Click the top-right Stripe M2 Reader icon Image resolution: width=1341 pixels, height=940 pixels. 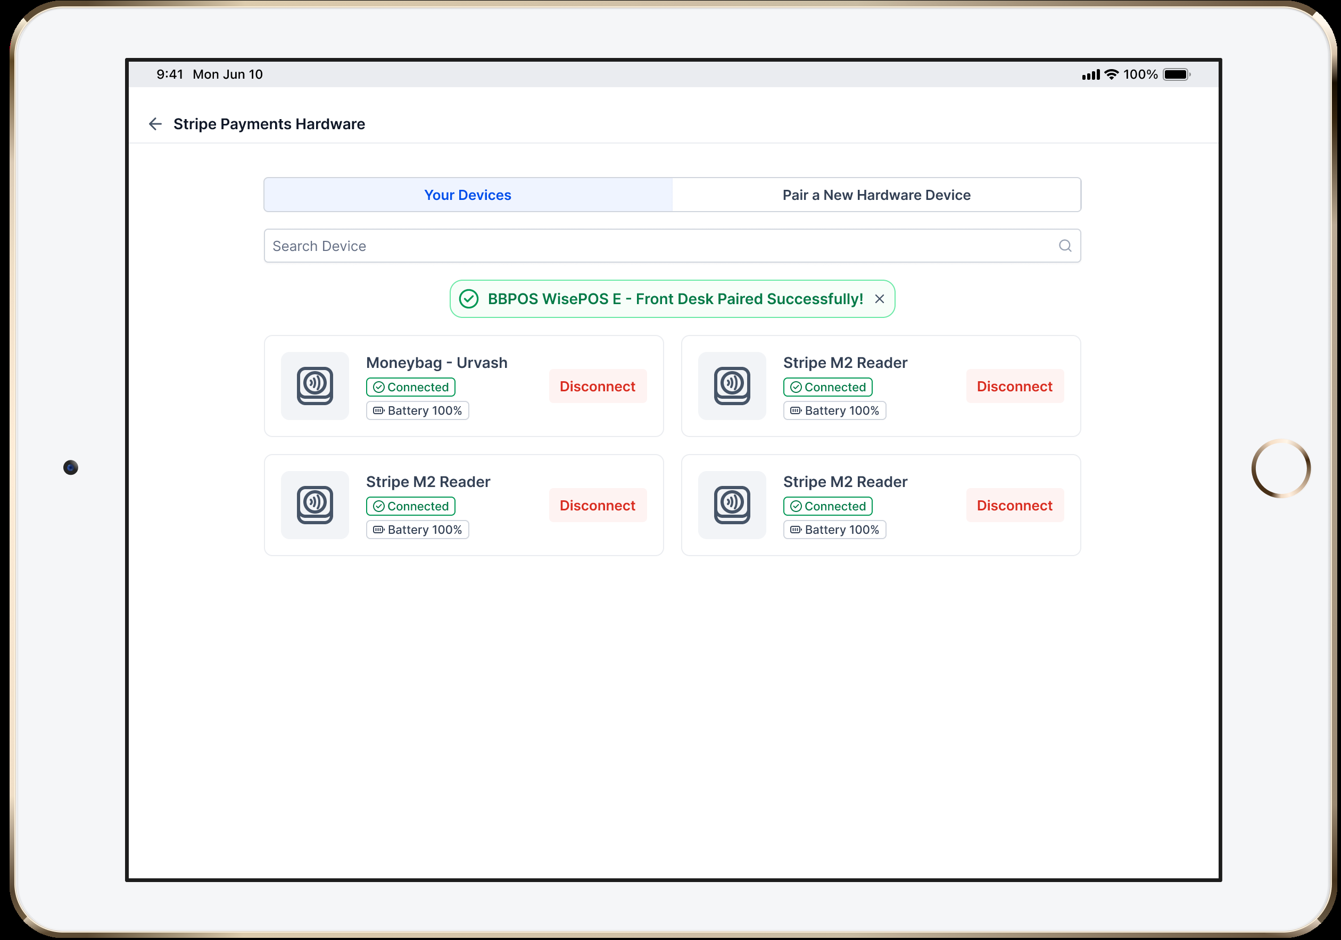(732, 385)
